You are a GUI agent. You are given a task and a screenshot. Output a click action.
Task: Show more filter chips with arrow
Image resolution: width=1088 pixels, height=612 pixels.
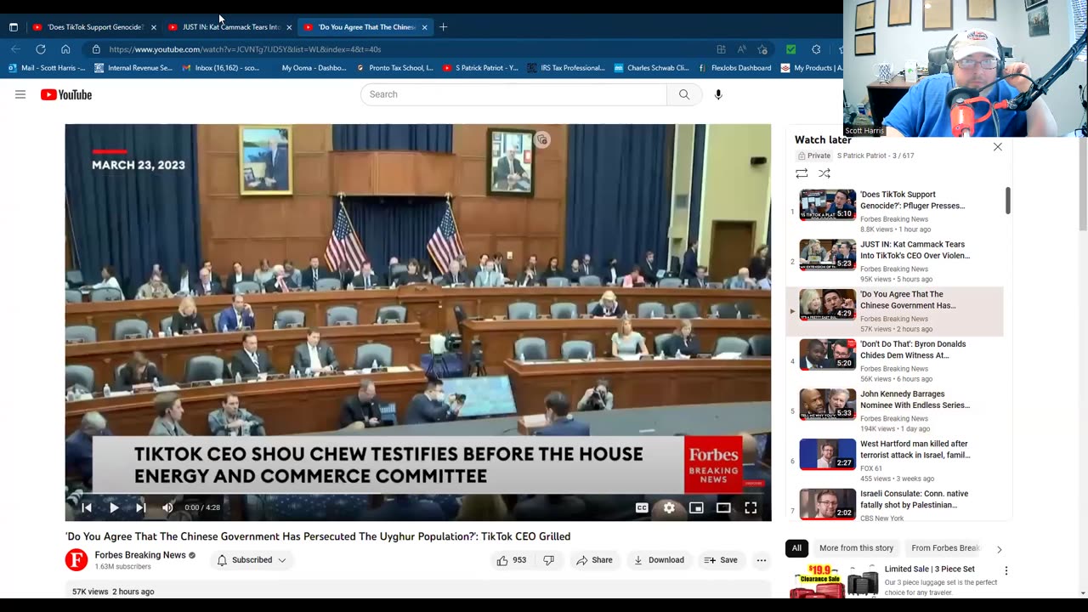coord(999,549)
